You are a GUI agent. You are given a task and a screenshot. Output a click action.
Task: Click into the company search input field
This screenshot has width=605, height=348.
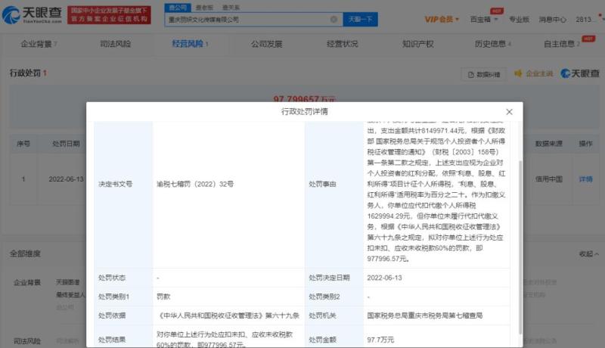tap(246, 19)
